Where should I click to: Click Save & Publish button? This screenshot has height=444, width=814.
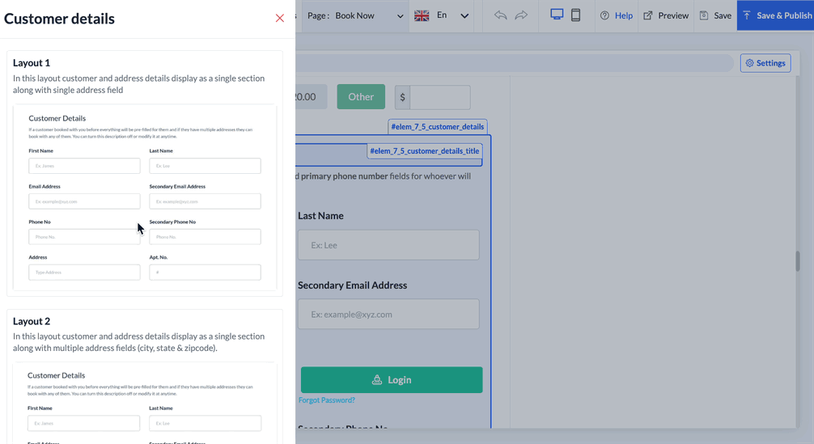click(x=776, y=15)
